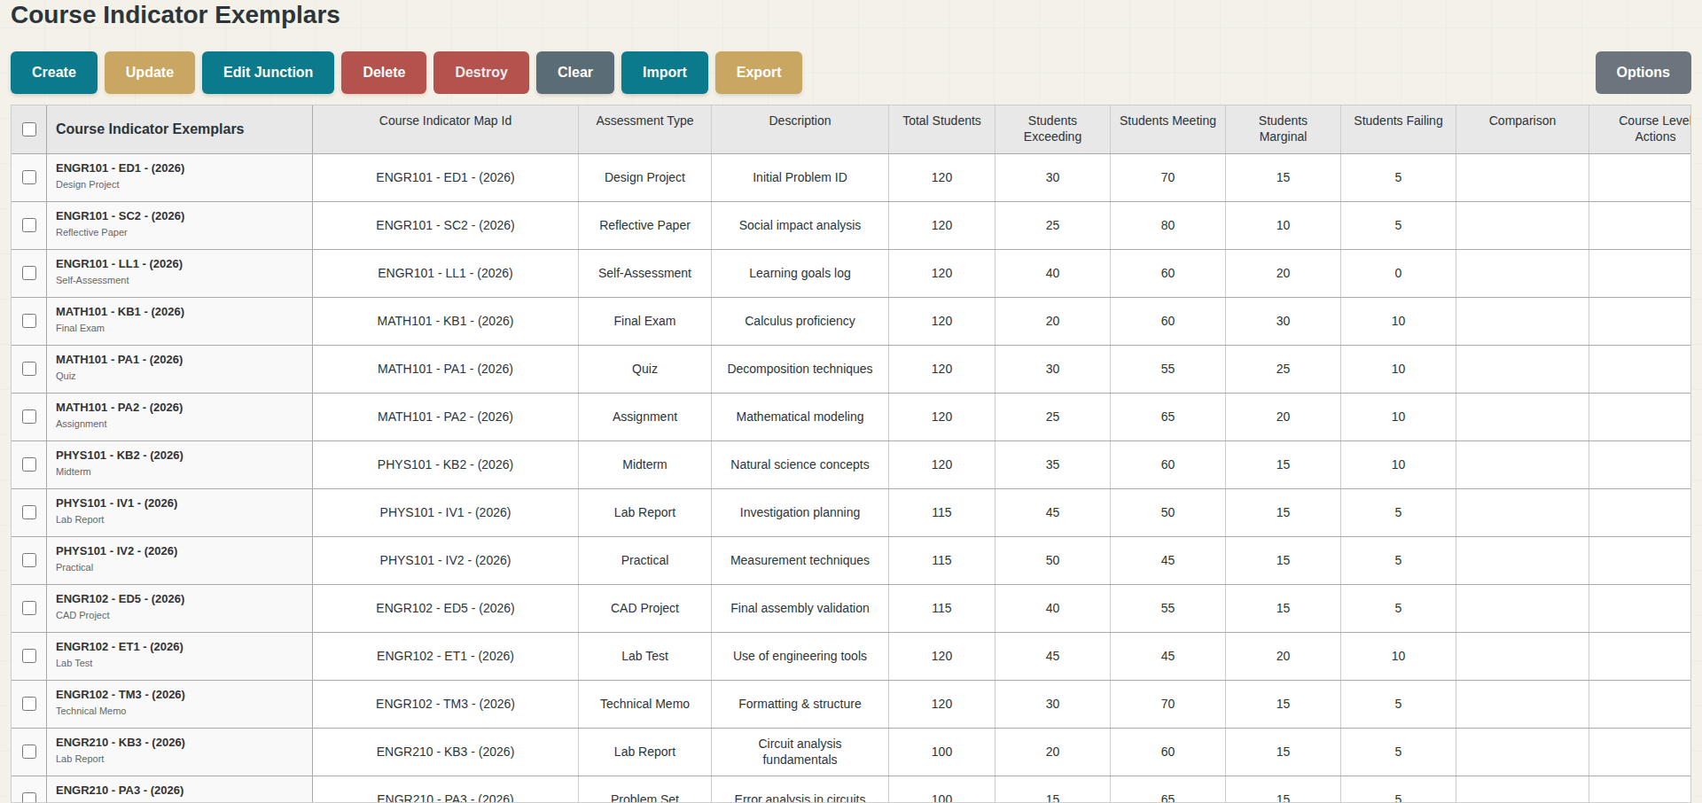Clear the current selection with Clear button

(574, 72)
